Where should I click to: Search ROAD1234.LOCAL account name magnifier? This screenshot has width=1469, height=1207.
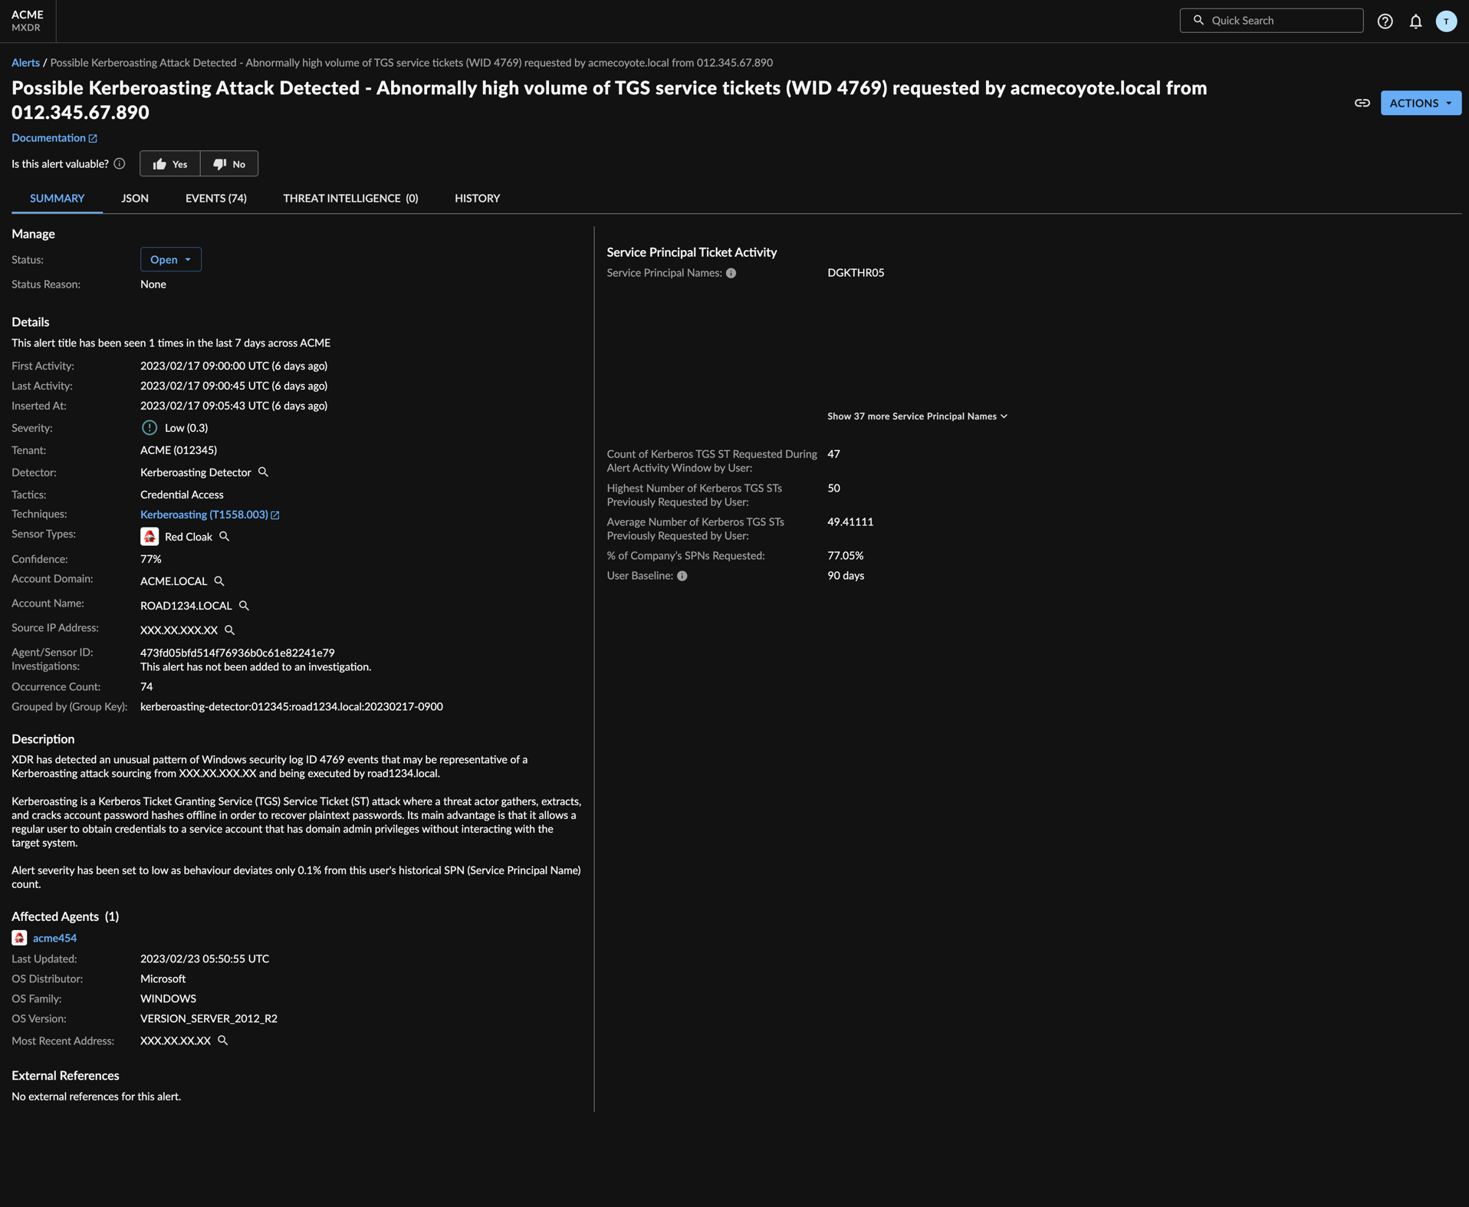pos(244,606)
